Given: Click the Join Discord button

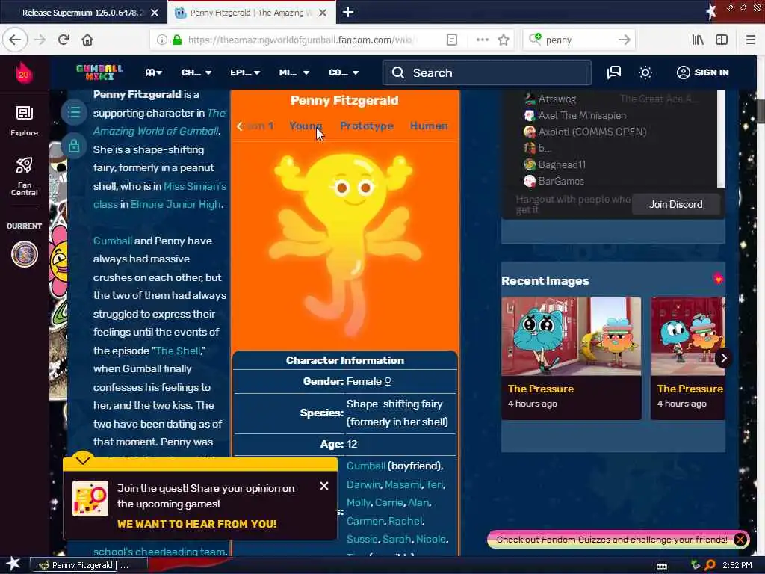Looking at the screenshot, I should pyautogui.click(x=675, y=204).
